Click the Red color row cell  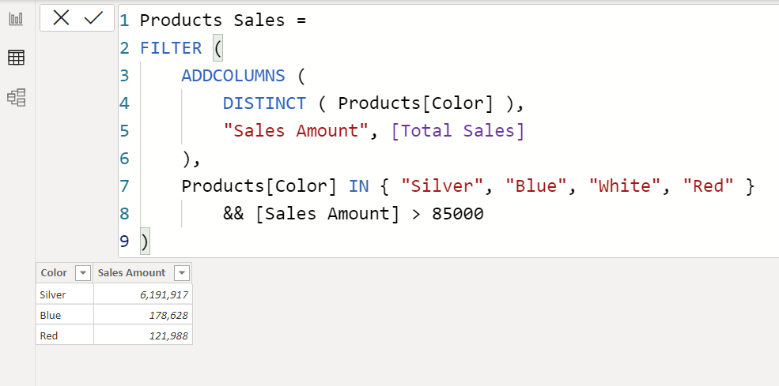[x=65, y=335]
